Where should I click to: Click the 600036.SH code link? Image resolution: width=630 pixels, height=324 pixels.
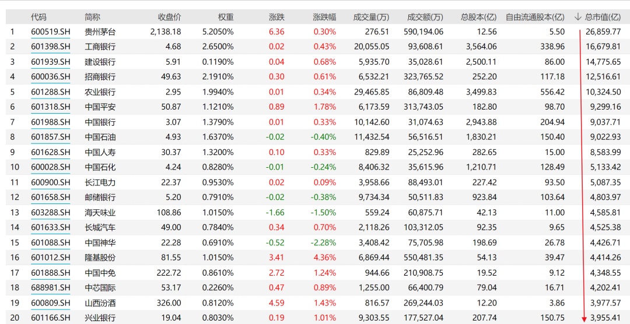tap(50, 77)
